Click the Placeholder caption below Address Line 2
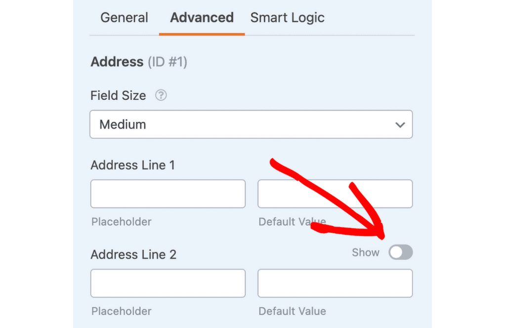506x328 pixels. [121, 311]
